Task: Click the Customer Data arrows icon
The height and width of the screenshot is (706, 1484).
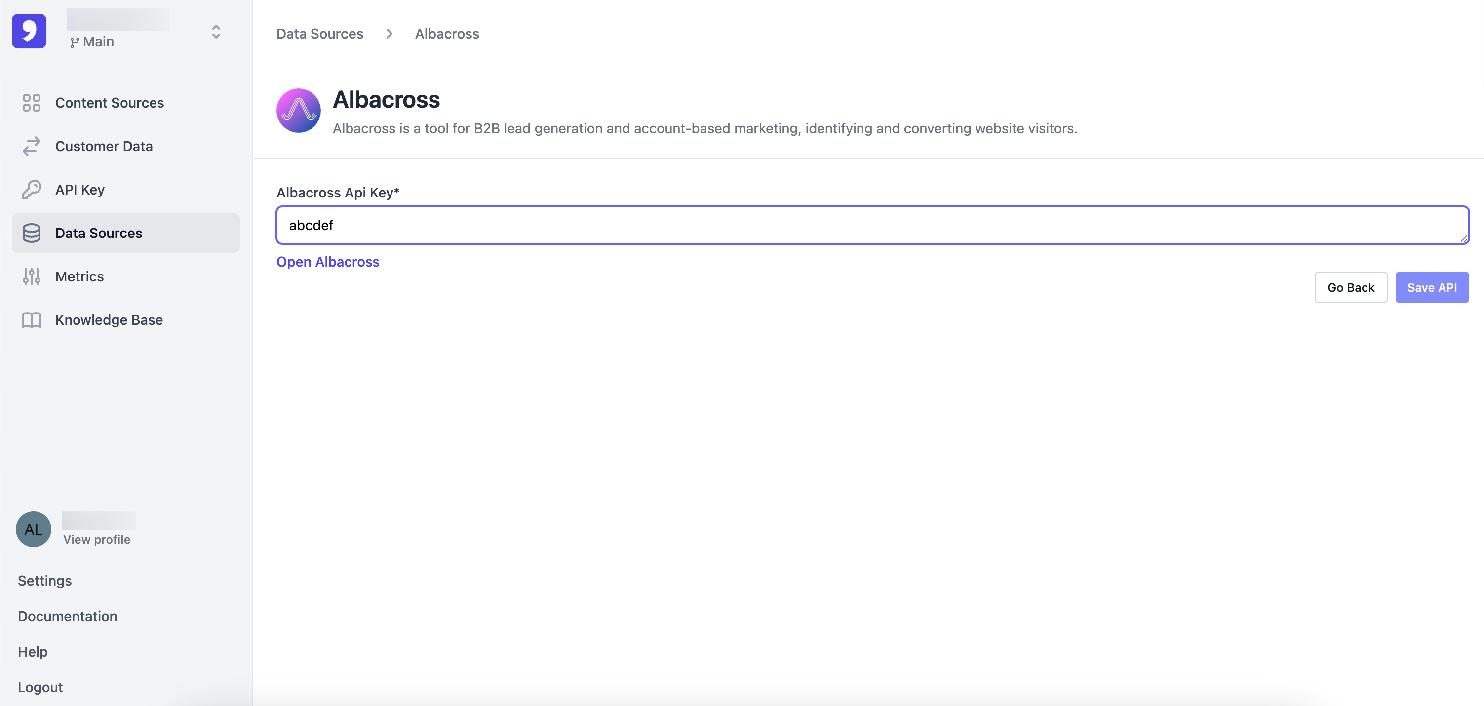Action: point(31,147)
